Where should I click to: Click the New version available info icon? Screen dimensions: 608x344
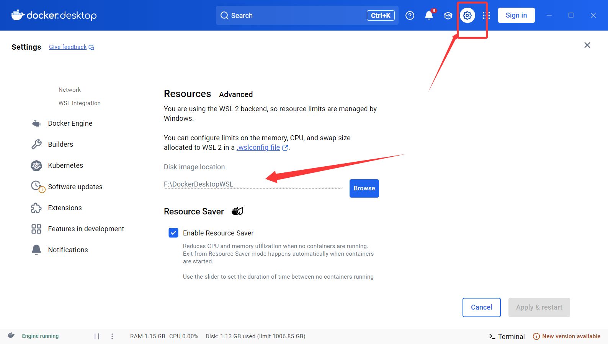pyautogui.click(x=536, y=336)
